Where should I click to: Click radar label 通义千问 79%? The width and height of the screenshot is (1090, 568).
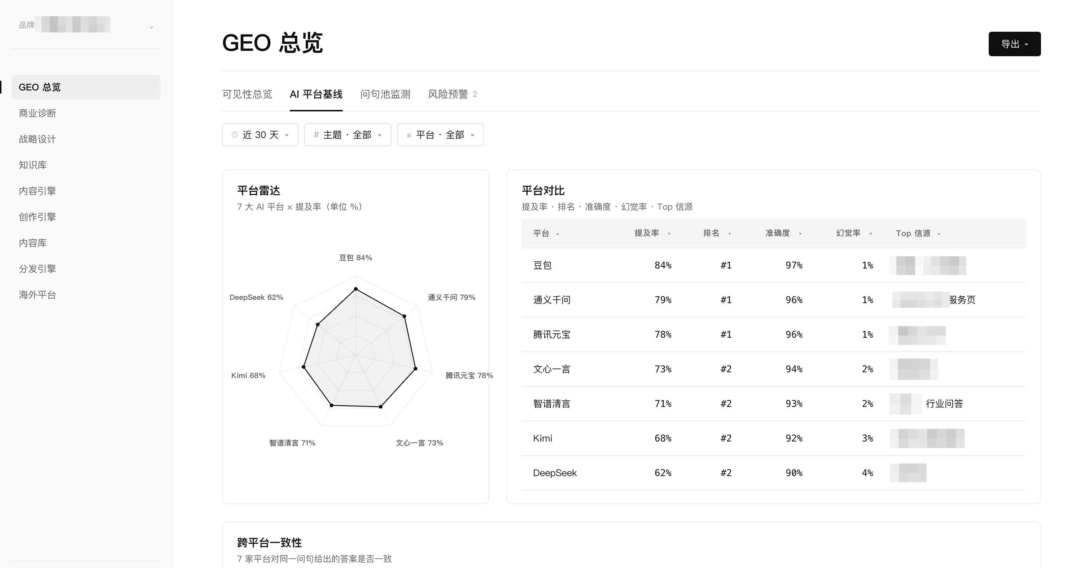(452, 297)
